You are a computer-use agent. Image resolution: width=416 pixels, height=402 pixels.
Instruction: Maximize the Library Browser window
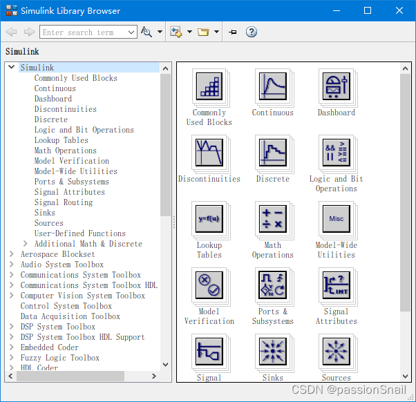click(368, 10)
